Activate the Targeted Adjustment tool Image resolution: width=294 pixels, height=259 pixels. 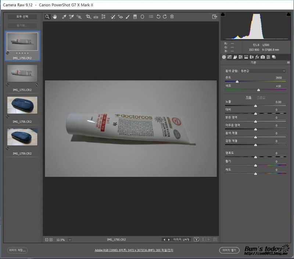[x=79, y=17]
